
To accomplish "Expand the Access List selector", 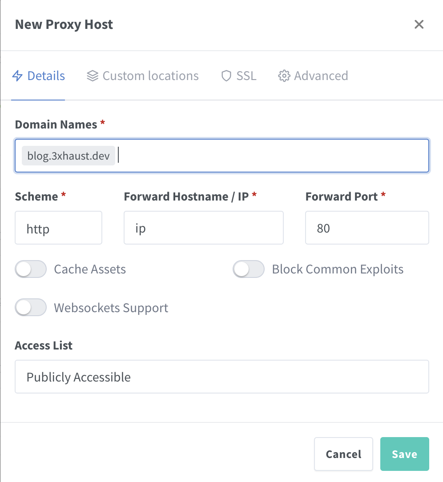I will click(221, 377).
